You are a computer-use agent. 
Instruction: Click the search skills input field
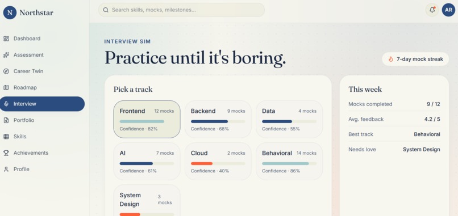tap(181, 10)
